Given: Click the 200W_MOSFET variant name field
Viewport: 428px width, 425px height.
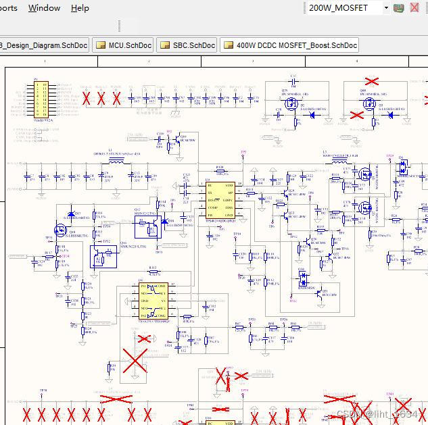Looking at the screenshot, I should pos(344,8).
